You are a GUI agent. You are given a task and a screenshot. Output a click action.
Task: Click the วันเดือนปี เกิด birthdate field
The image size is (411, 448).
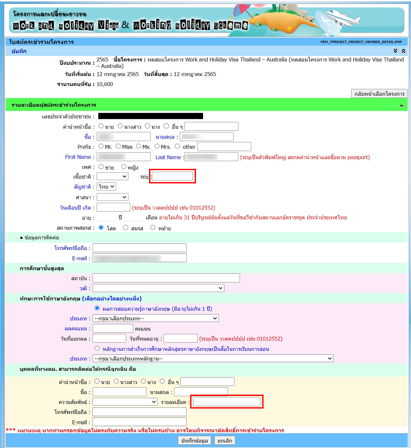(x=113, y=207)
